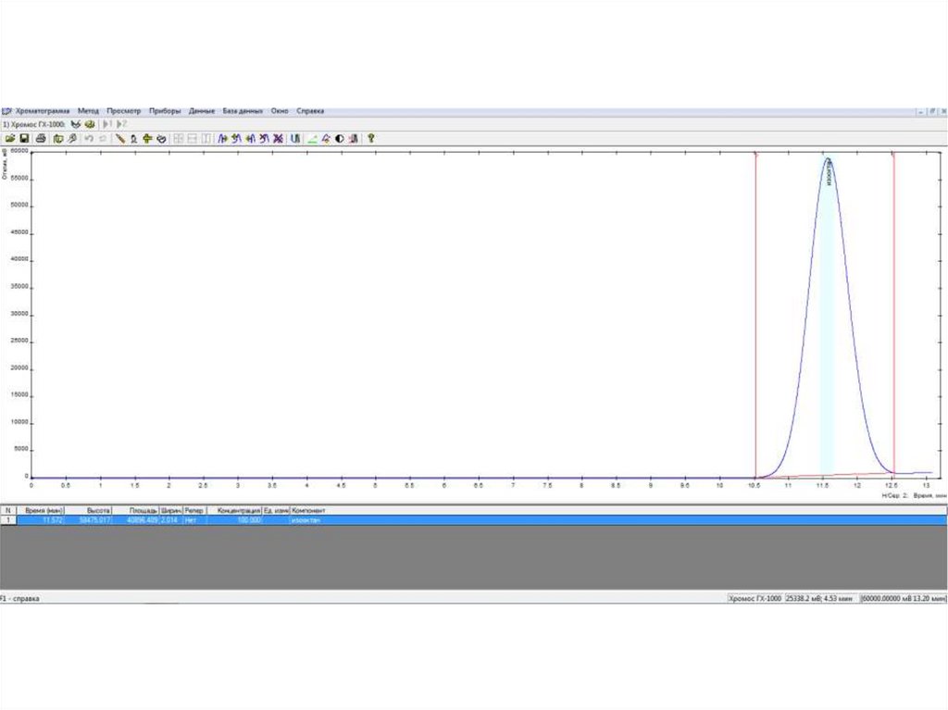This screenshot has height=710, width=948.
Task: Click the peak apex on the chromatogram
Action: [x=827, y=158]
